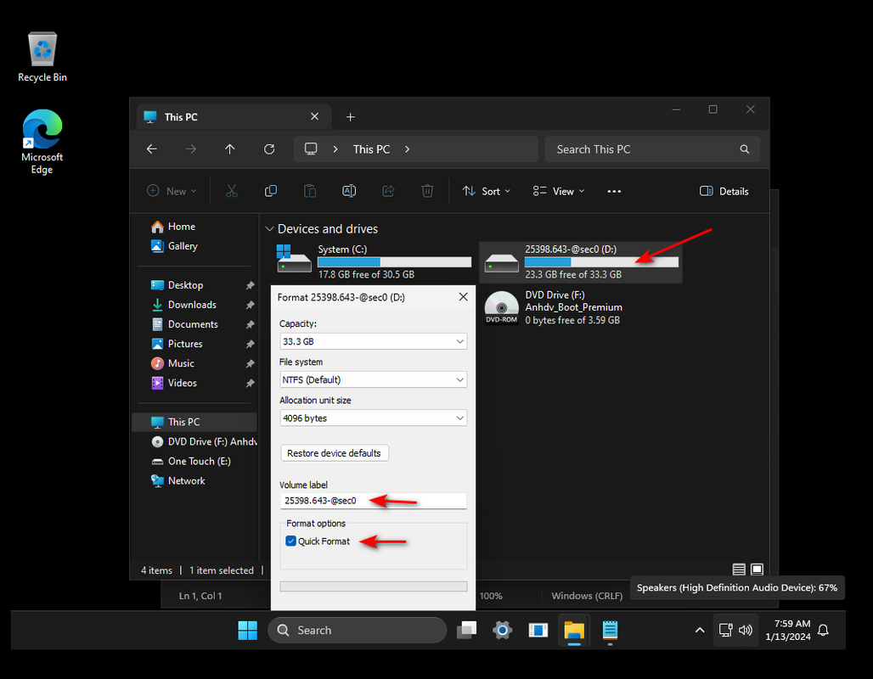
Task: Open the See more ellipsis menu
Action: tap(614, 191)
